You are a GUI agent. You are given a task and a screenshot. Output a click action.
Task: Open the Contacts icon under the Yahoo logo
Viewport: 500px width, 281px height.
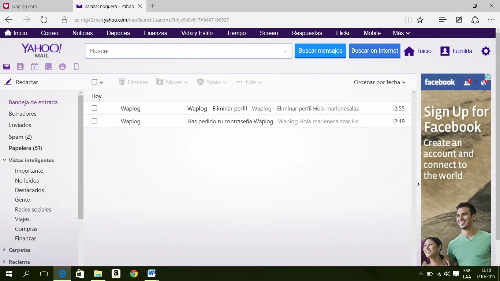pos(20,67)
